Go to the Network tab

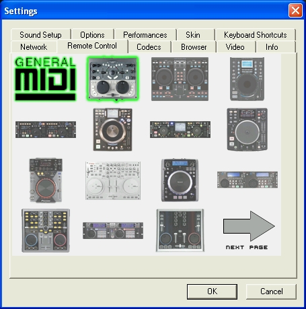pos(34,47)
